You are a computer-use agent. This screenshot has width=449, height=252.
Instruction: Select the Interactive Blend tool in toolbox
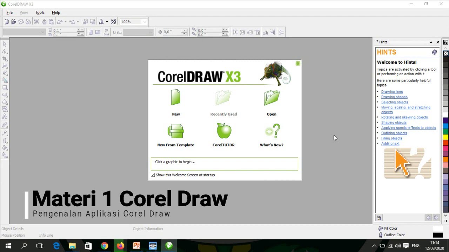click(5, 125)
